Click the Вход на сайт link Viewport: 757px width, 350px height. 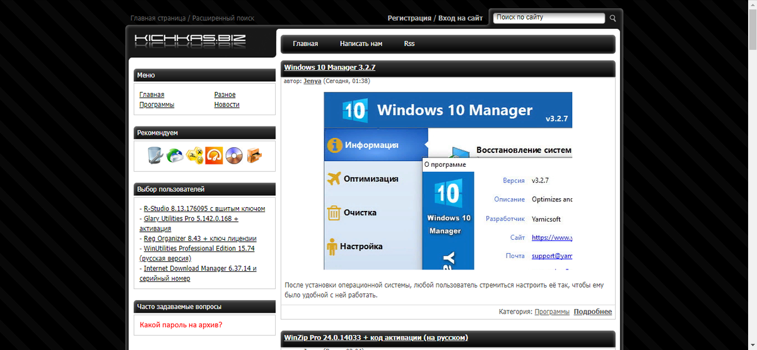[461, 18]
